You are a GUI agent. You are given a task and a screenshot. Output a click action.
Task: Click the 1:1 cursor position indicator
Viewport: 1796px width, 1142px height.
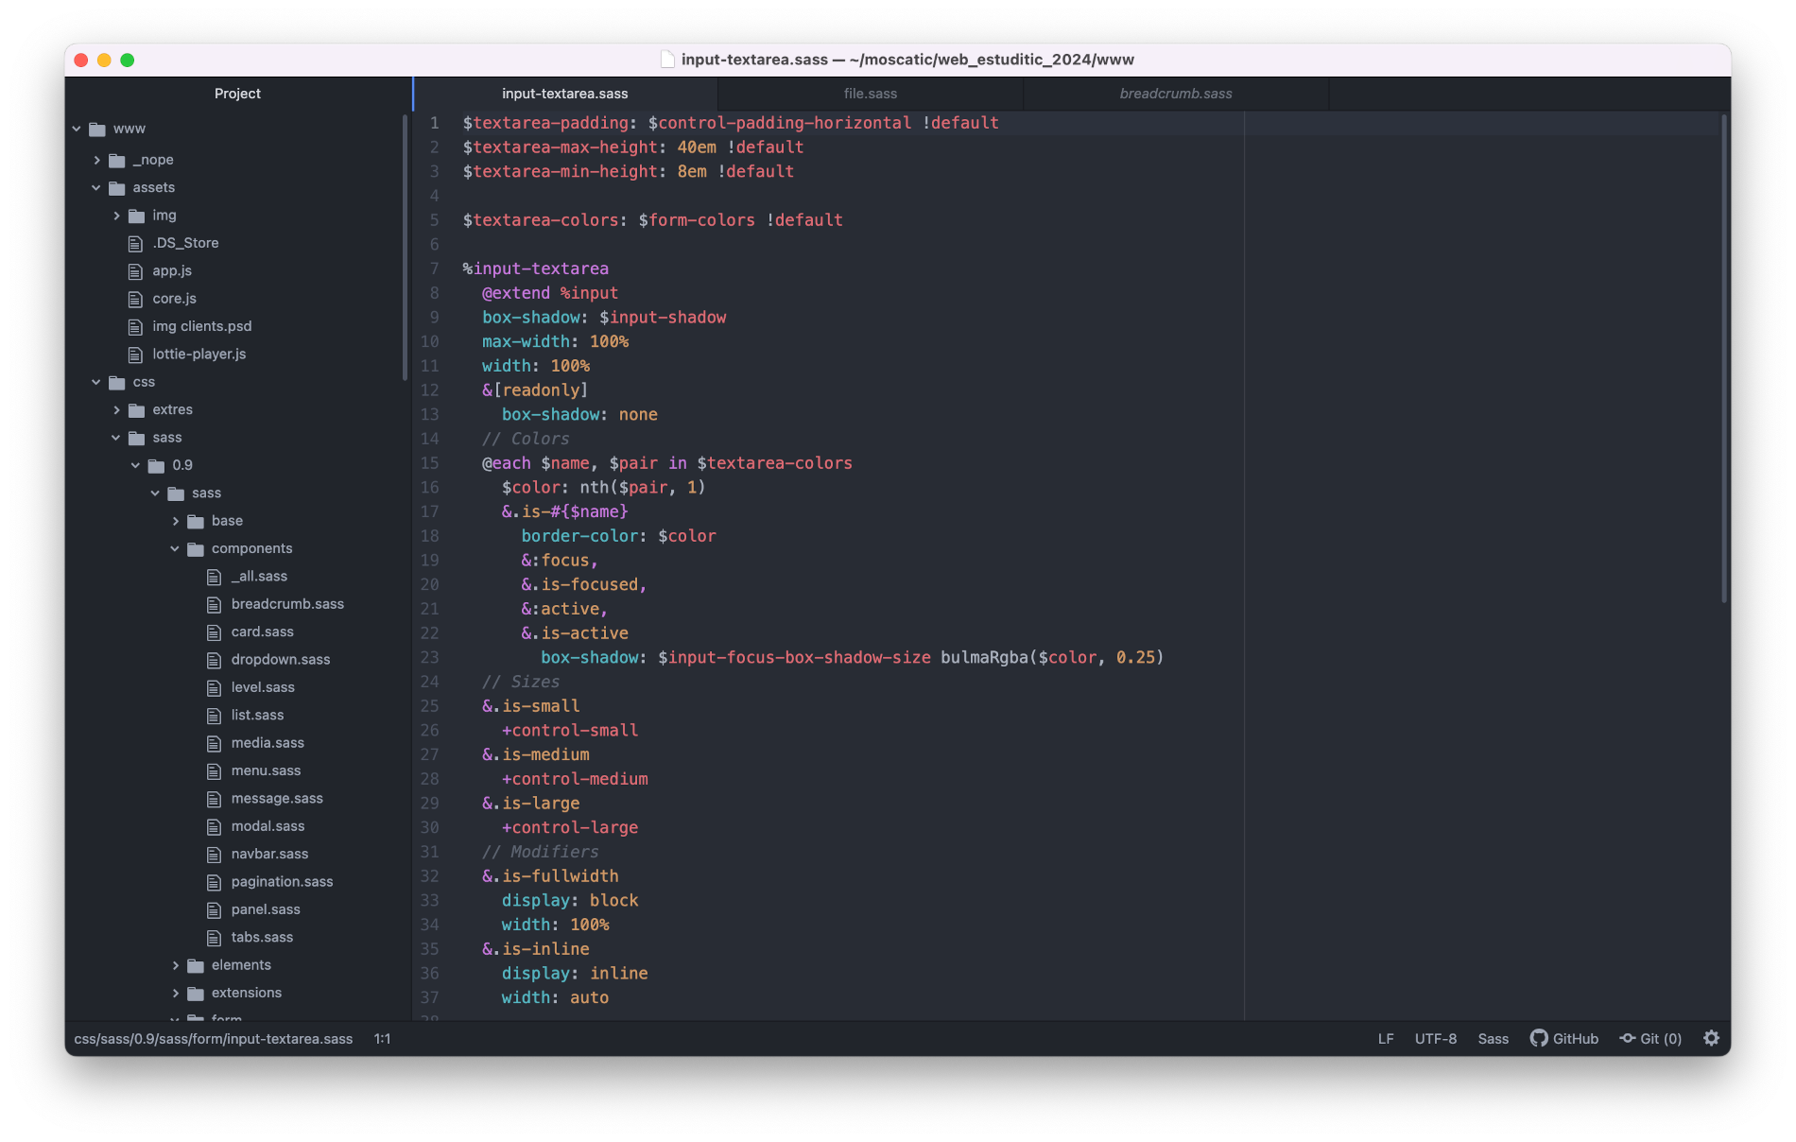pos(382,1038)
